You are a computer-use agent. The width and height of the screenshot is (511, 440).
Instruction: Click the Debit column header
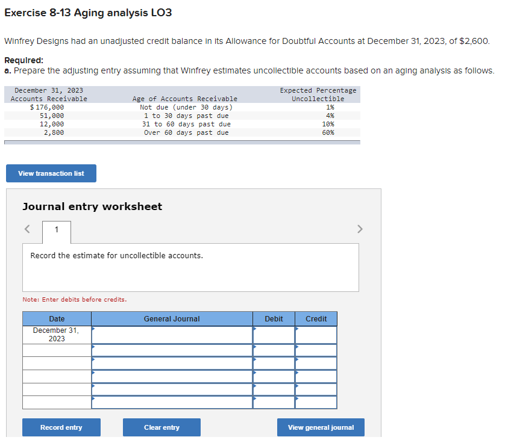point(274,319)
